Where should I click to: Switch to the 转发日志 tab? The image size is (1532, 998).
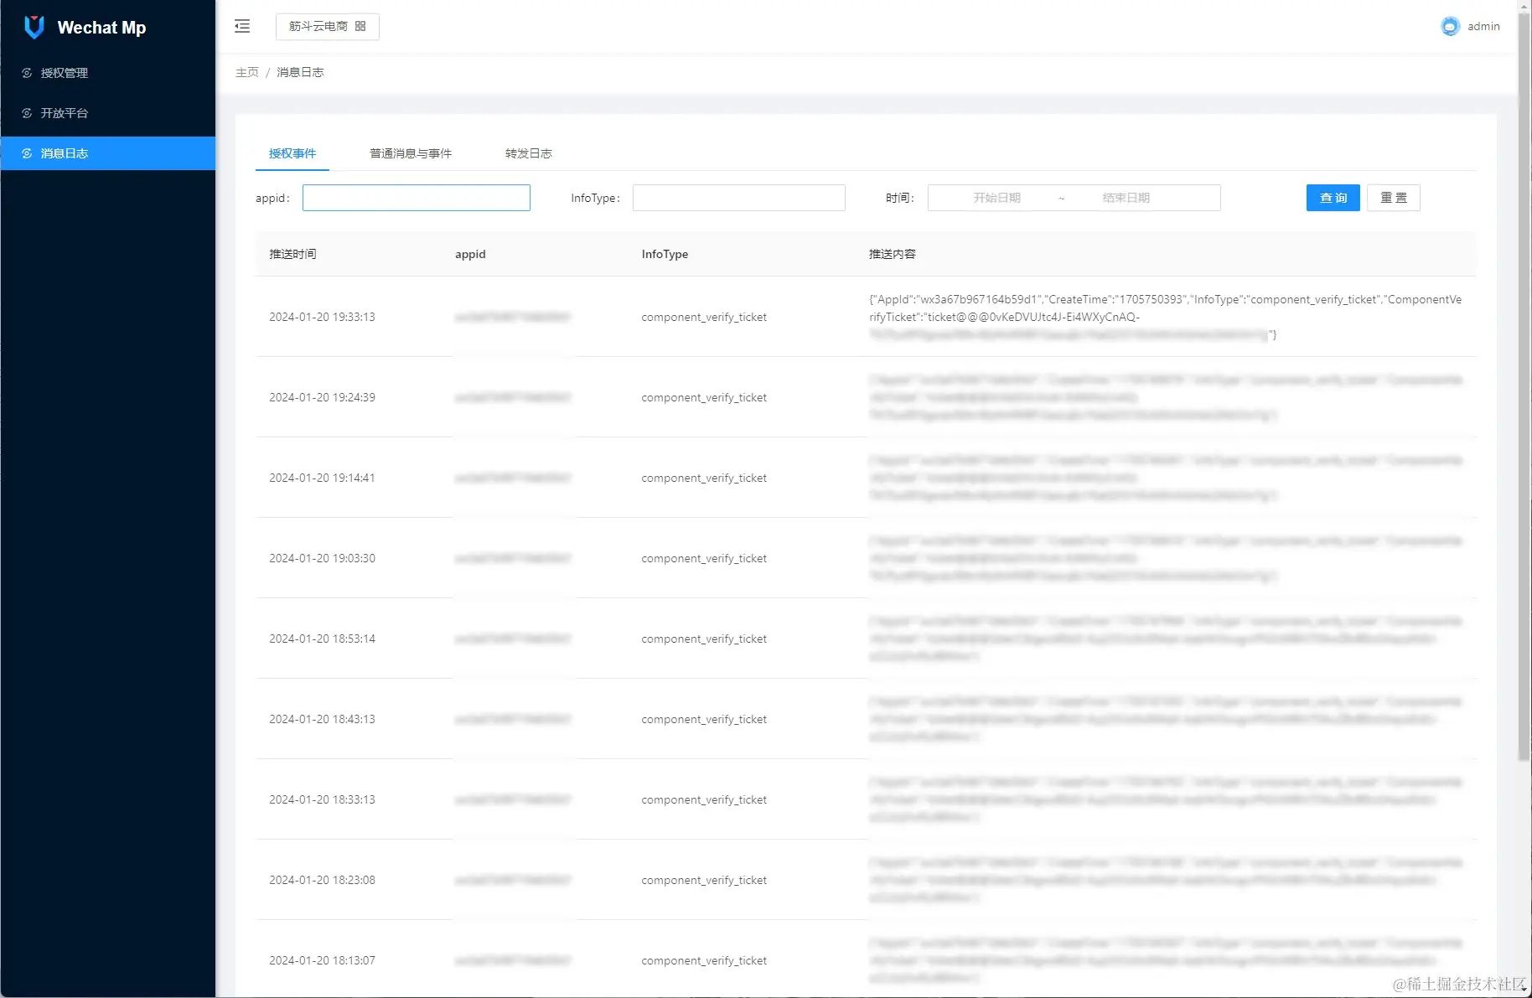(529, 153)
